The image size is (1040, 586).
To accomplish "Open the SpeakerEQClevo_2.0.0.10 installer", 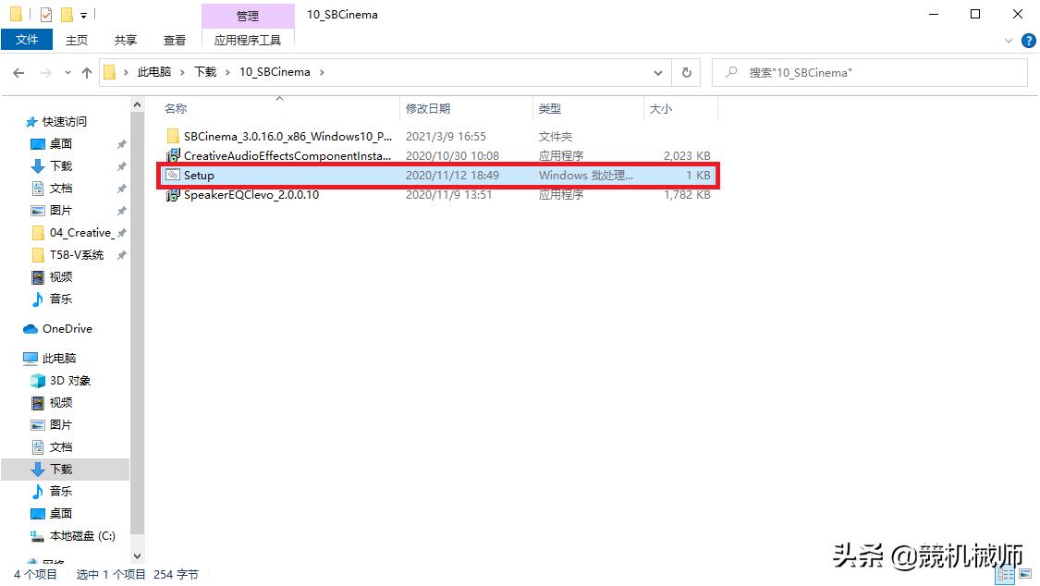I will tap(248, 195).
